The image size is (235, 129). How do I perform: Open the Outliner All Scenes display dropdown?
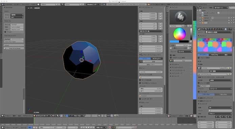pyautogui.click(x=221, y=7)
